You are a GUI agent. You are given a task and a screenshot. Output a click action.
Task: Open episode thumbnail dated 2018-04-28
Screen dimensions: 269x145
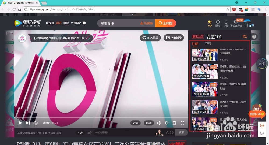205,107
